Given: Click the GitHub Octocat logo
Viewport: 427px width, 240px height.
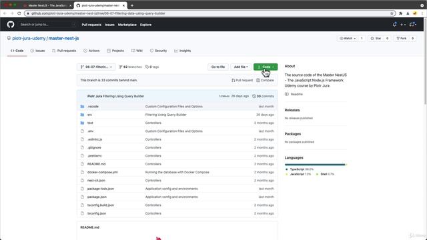Looking at the screenshot, I should coord(11,25).
